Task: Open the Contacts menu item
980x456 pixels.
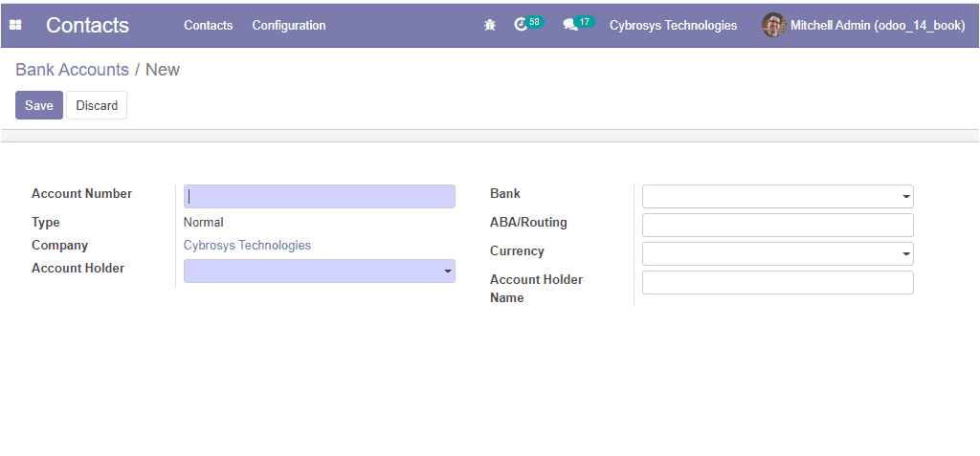Action: coord(208,26)
